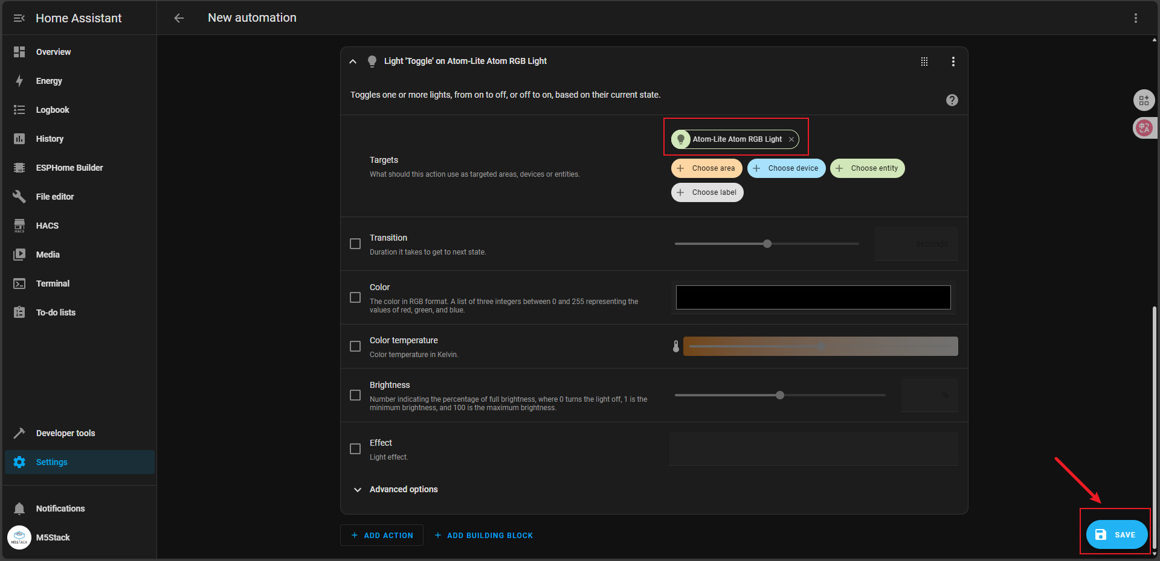Click the Media play icon
Screen dimensions: 1160x561
coord(19,255)
